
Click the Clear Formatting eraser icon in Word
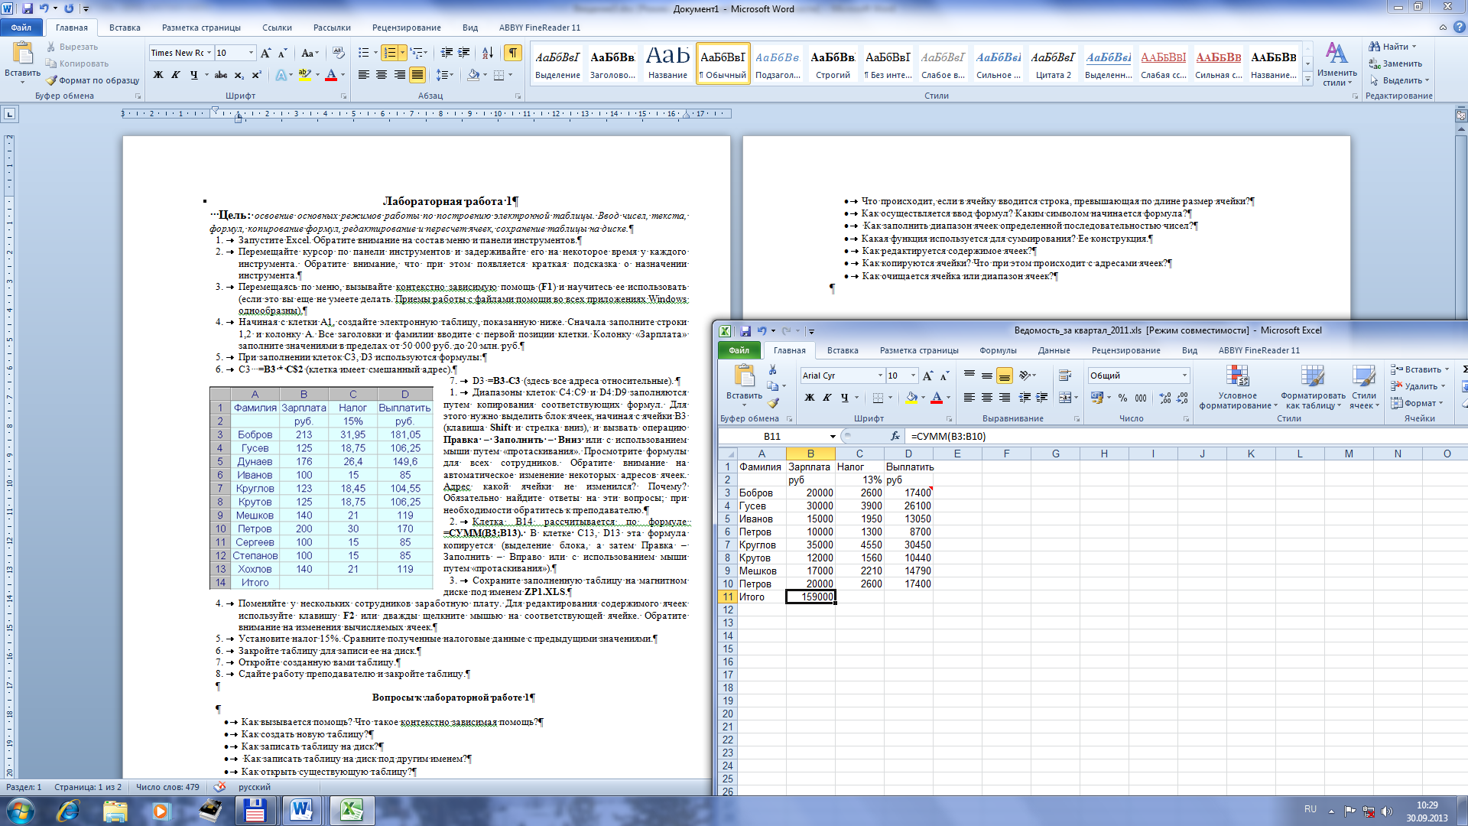(338, 53)
